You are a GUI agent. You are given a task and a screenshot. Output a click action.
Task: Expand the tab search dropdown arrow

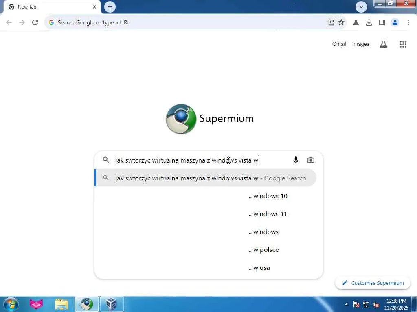pos(361,7)
